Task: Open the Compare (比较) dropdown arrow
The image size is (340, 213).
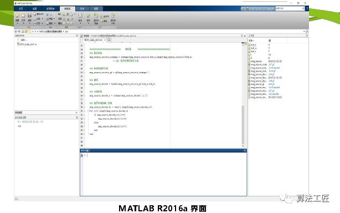Action: click(x=42, y=19)
